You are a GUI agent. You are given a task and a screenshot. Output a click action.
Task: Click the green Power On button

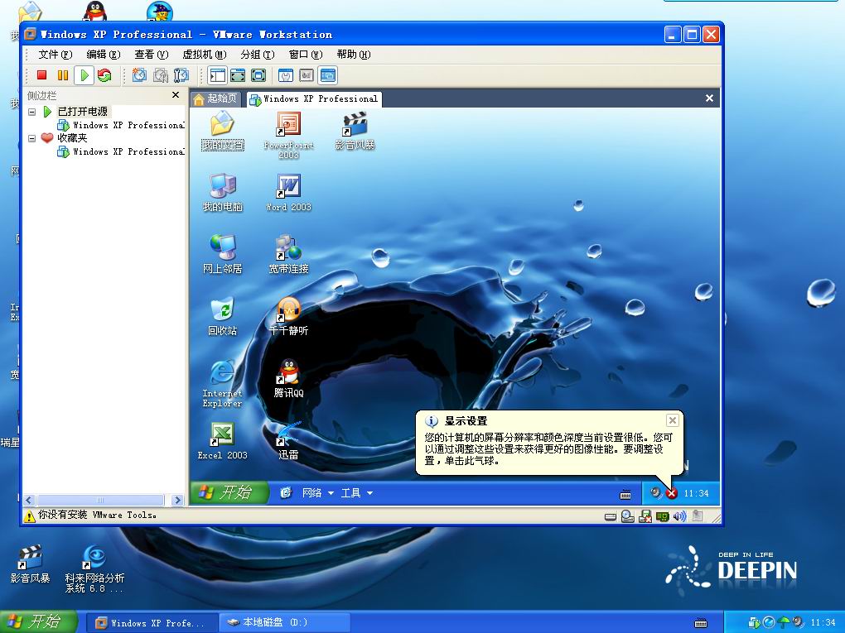click(84, 75)
